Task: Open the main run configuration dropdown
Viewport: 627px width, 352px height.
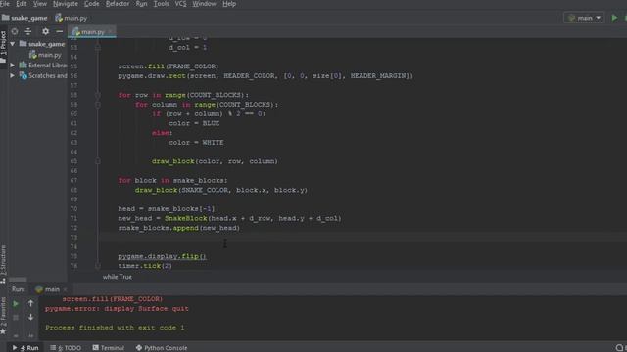Action: pos(584,18)
